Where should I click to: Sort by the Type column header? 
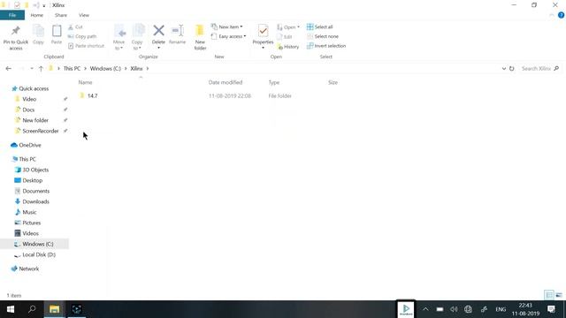(274, 82)
